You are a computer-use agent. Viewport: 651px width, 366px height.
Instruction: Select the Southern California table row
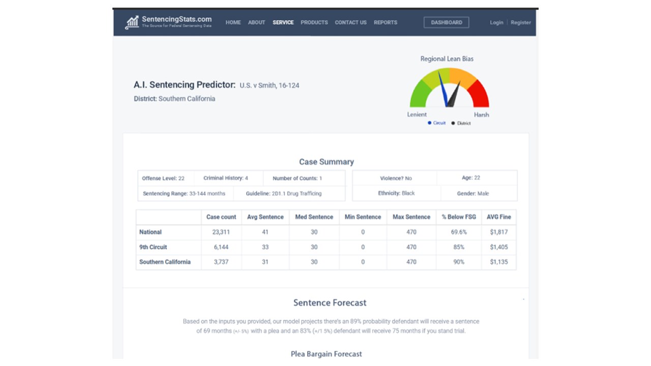326,262
